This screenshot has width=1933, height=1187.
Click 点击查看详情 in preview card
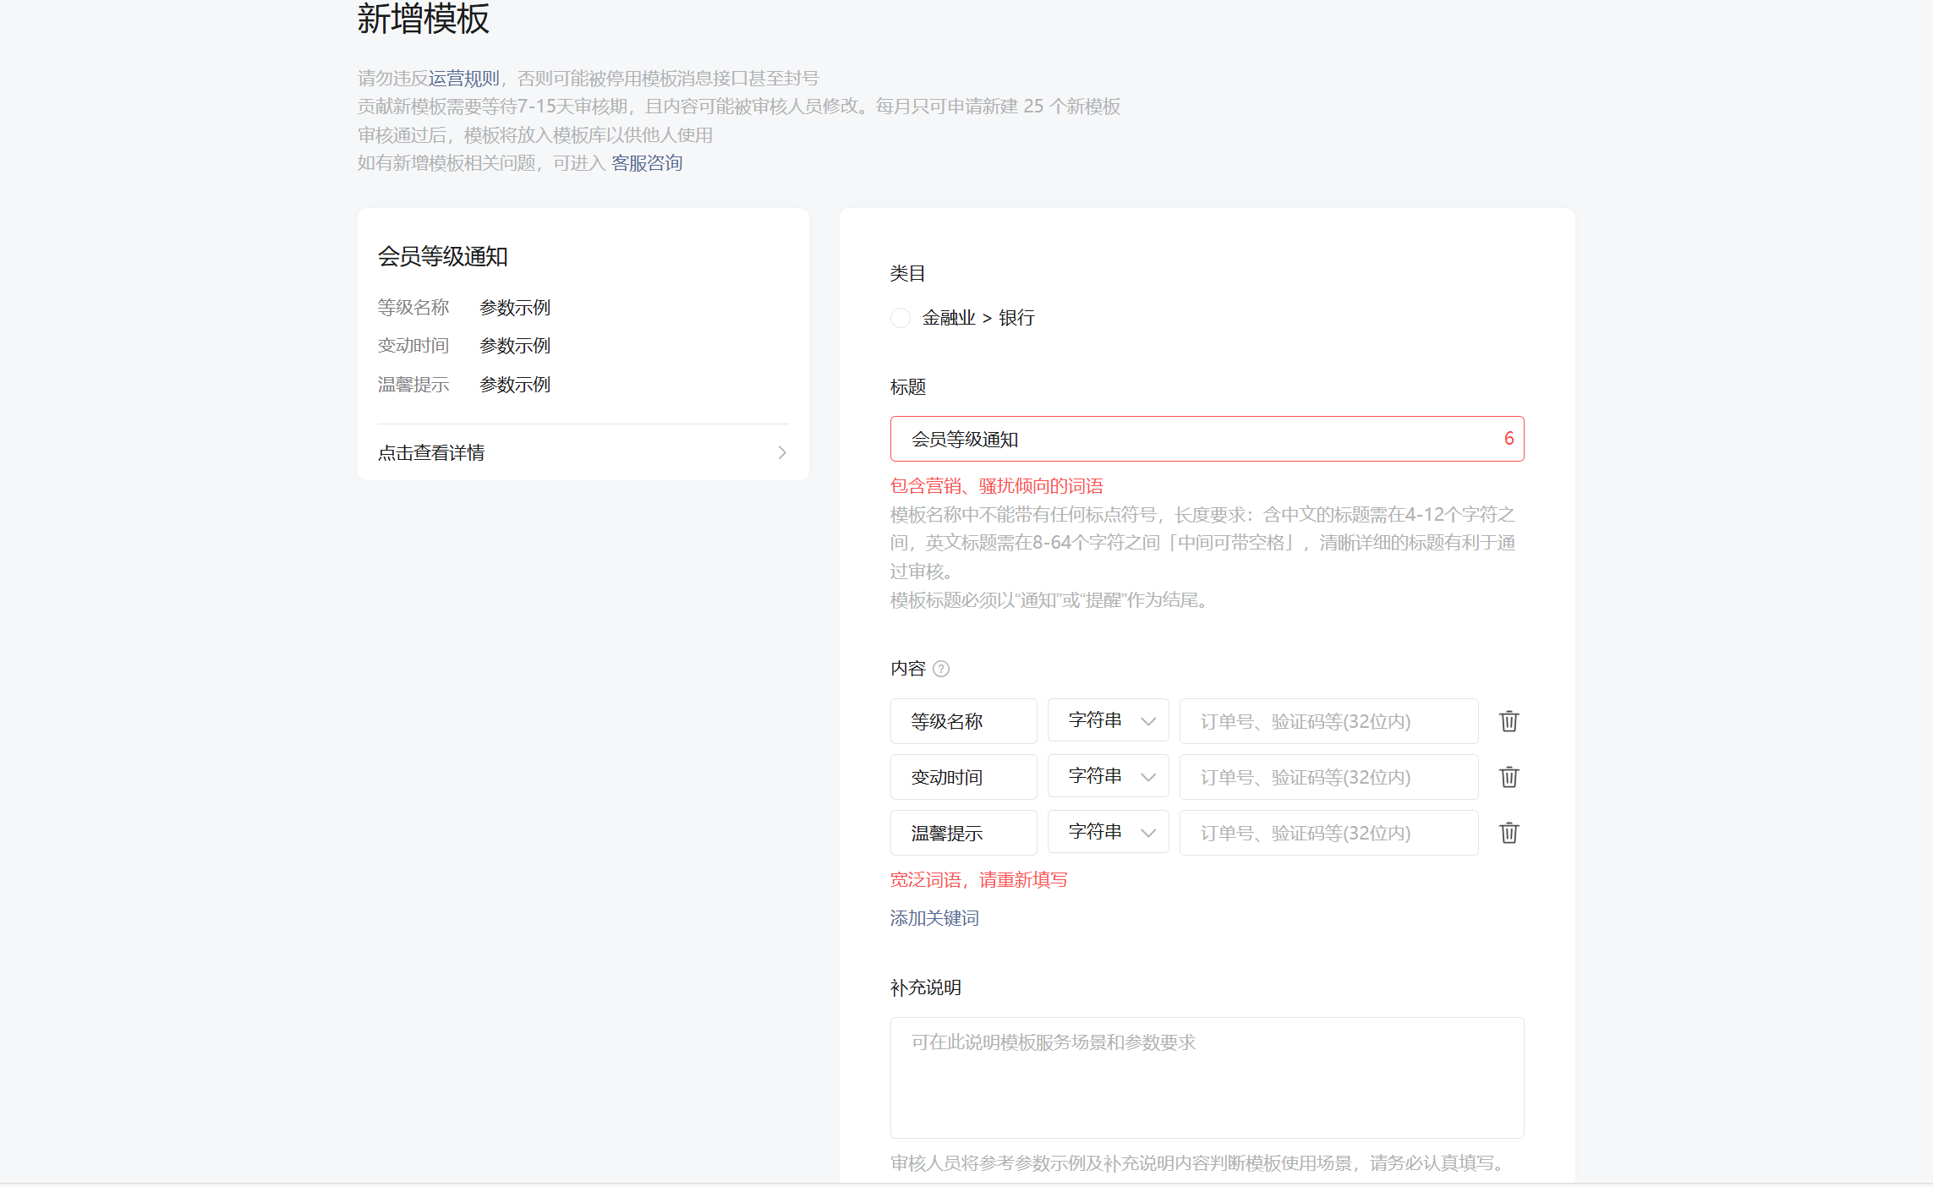(431, 453)
